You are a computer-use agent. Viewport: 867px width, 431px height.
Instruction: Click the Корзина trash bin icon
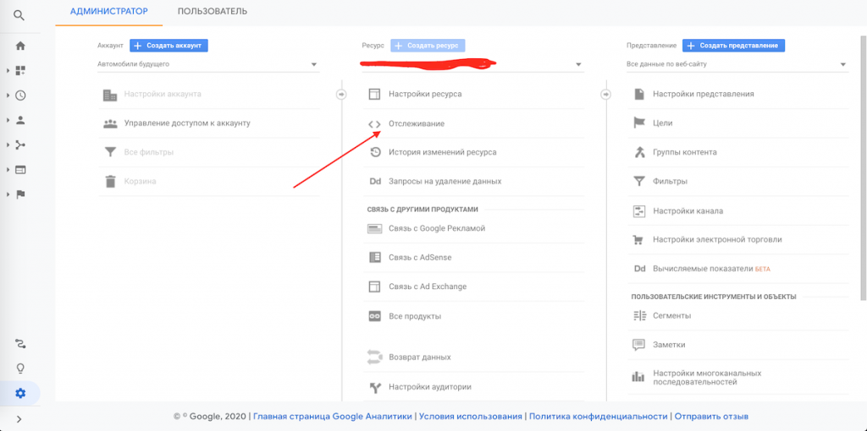(x=110, y=181)
